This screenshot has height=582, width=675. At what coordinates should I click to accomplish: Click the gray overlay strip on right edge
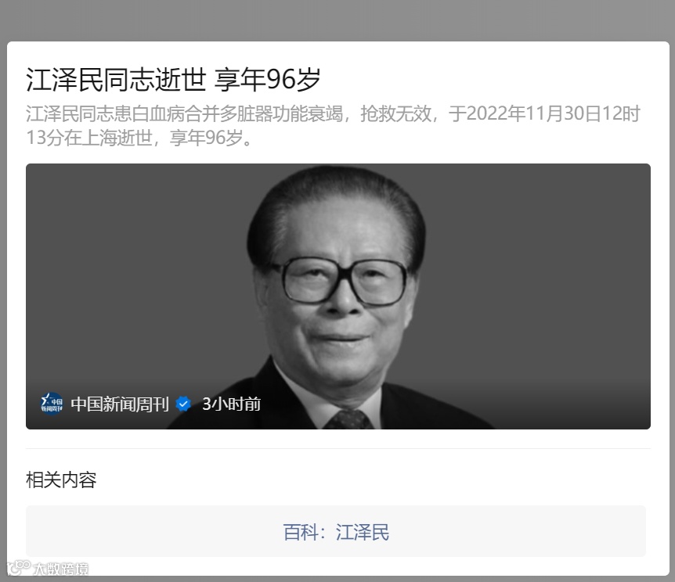point(673,301)
